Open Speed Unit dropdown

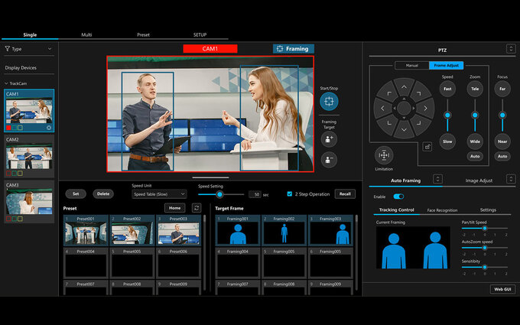pyautogui.click(x=159, y=194)
